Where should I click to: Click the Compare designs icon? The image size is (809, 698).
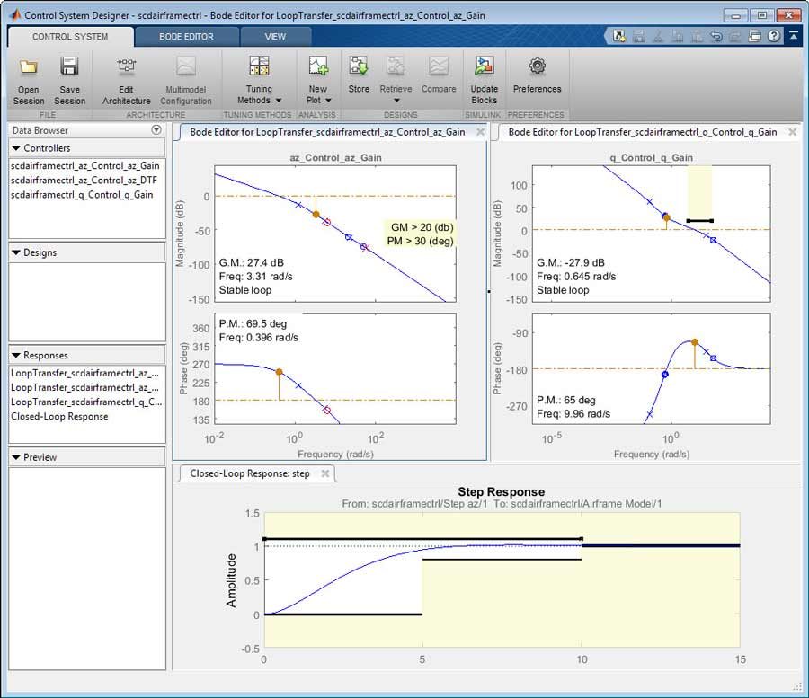(x=439, y=66)
